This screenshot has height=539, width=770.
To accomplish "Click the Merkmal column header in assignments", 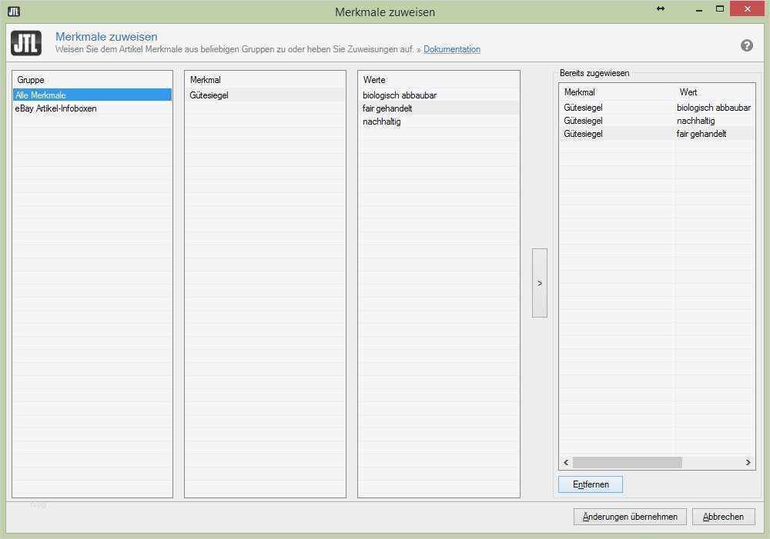I will click(x=580, y=91).
